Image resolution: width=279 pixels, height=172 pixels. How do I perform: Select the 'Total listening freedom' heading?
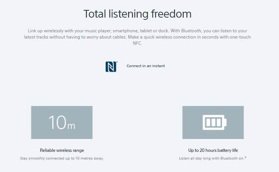coord(137,14)
